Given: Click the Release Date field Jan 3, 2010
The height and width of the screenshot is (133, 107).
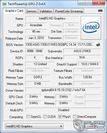Looking at the screenshot, I should tap(36, 38).
